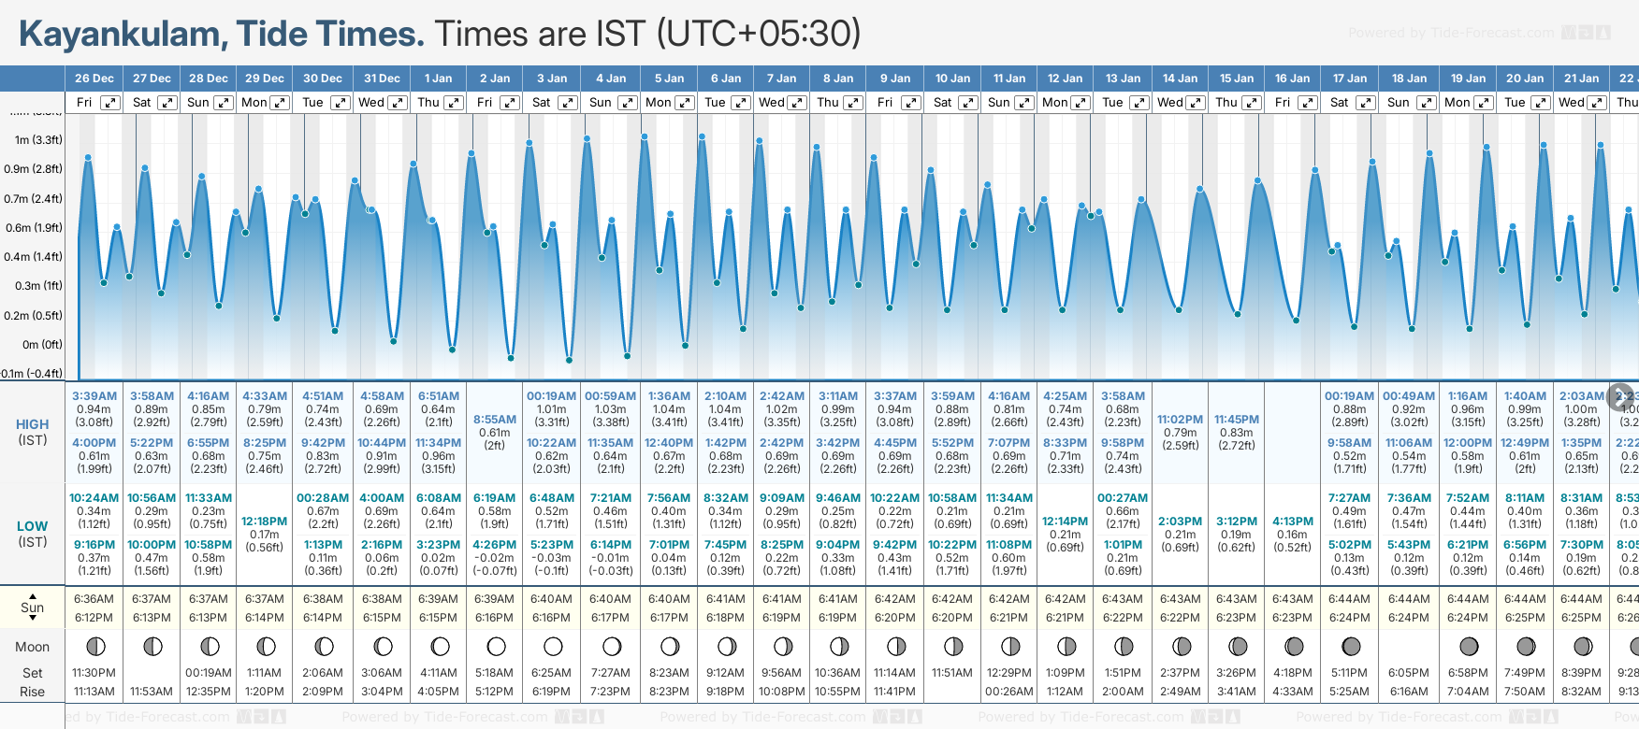1639x729 pixels.
Task: Click the 1m (3.3ft) axis label
Action: [38, 140]
